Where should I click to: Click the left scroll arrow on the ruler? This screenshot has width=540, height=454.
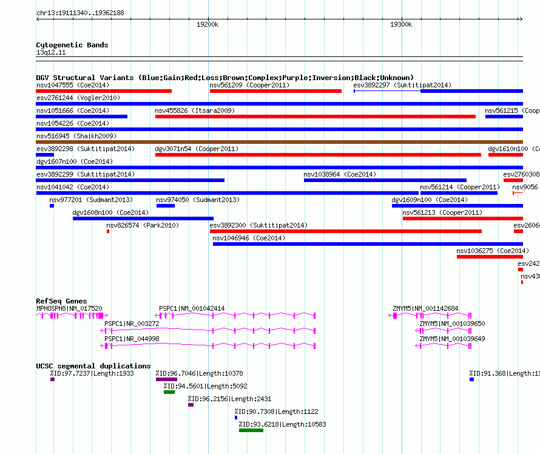[38, 19]
